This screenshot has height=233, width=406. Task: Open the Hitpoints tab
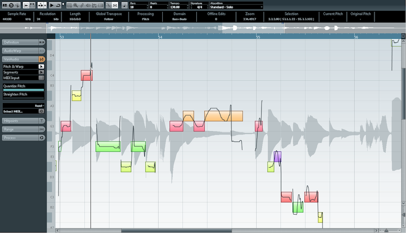(x=20, y=121)
